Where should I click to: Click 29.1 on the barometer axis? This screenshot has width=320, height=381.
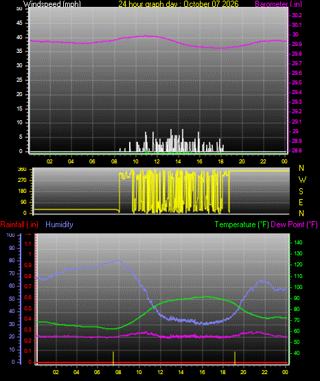point(297,122)
